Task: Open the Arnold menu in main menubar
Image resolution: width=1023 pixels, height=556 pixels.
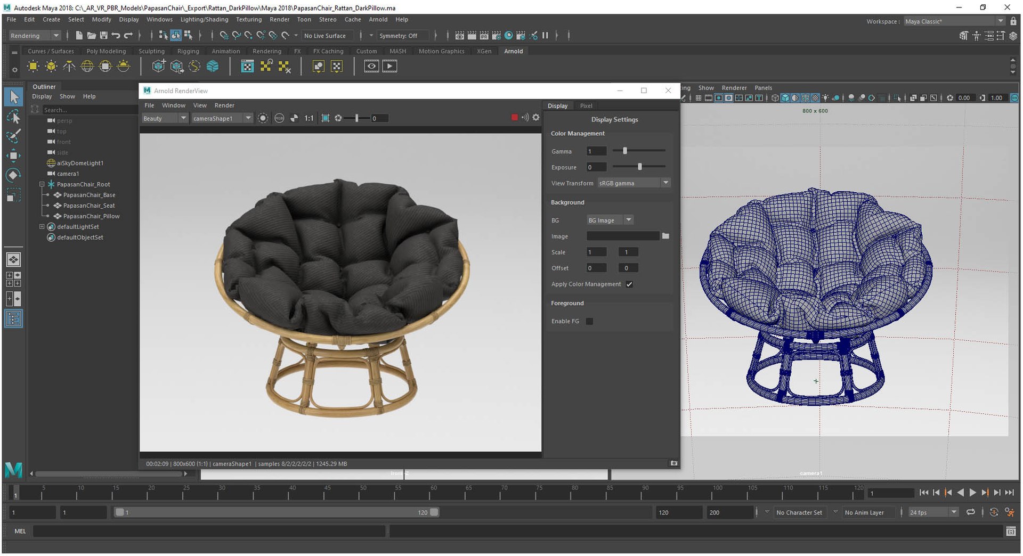Action: (x=378, y=20)
